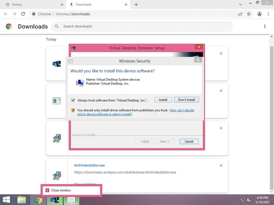This screenshot has width=274, height=205.
Task: Click the Virtual Desktop Streamer Setup title icon
Action: (x=74, y=48)
